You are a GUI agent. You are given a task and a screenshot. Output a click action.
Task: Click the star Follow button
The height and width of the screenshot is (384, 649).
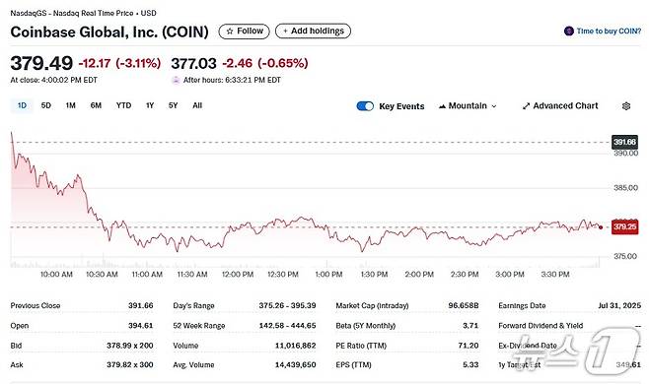pos(244,31)
